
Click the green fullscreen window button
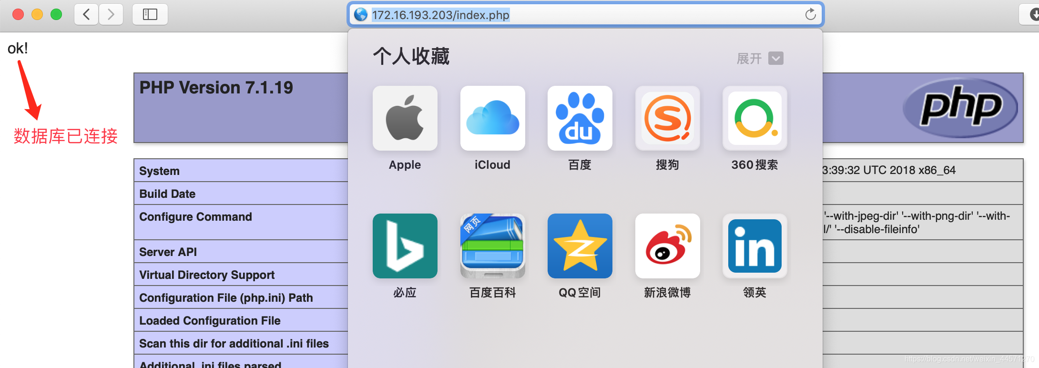point(56,14)
